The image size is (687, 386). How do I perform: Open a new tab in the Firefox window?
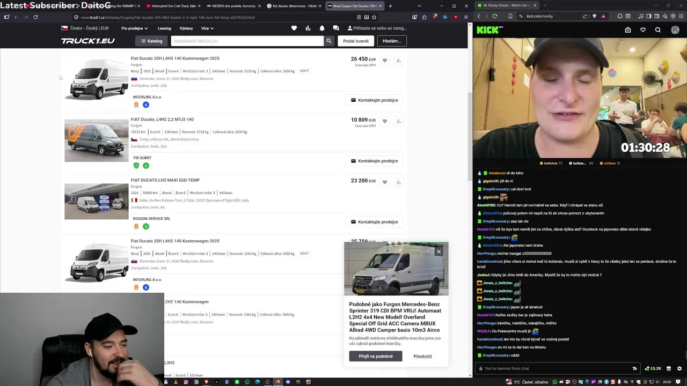coord(390,6)
